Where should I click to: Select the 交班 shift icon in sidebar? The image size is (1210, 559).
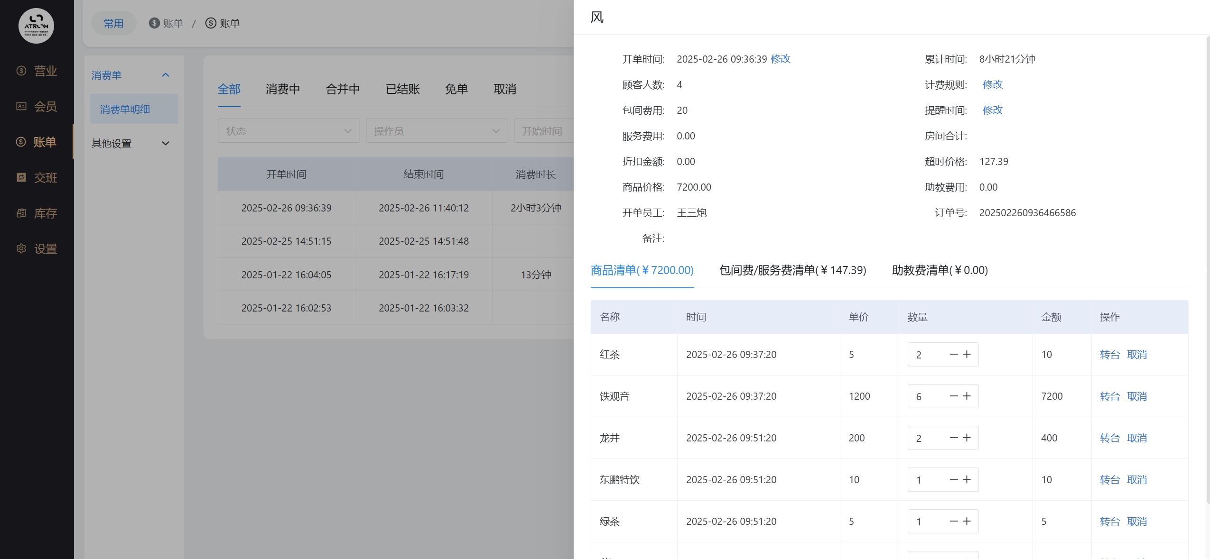[21, 177]
